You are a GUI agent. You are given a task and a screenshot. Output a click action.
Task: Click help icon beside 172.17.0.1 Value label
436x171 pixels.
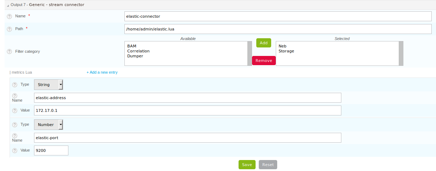coord(15,110)
